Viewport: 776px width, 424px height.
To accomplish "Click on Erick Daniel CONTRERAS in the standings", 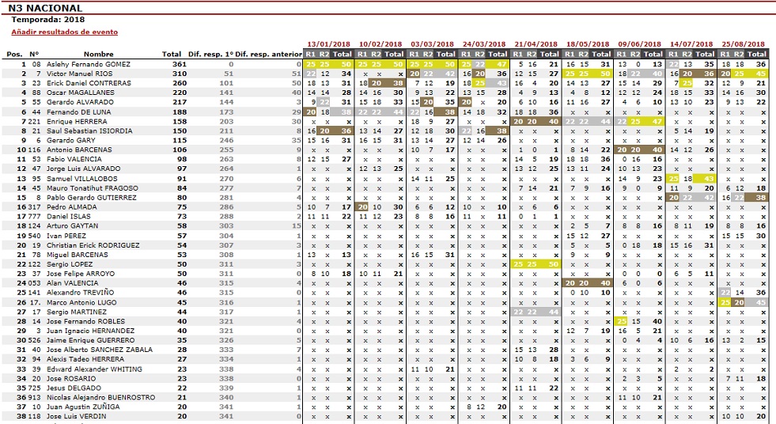I will pos(83,83).
